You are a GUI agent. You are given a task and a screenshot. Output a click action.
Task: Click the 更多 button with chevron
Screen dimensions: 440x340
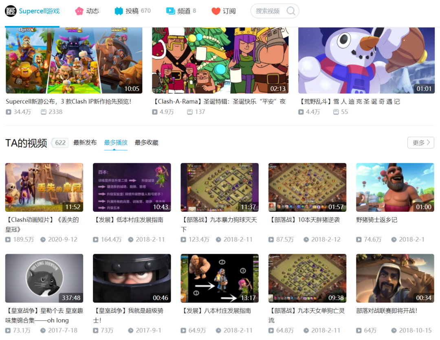tap(420, 143)
